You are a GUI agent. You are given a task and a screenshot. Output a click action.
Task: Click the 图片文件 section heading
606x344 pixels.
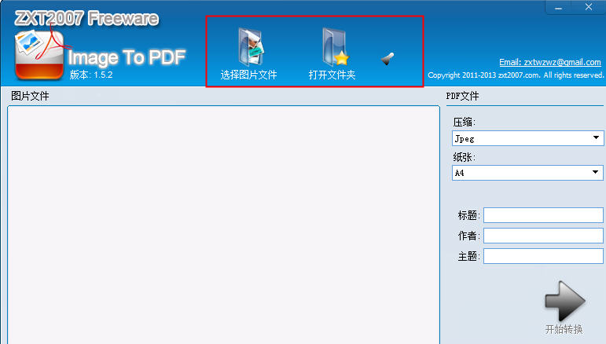pos(30,96)
